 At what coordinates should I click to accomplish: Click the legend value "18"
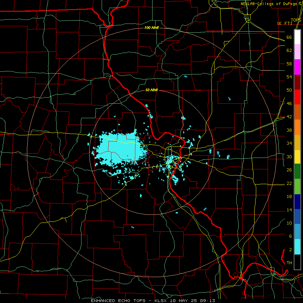[x=289, y=196]
